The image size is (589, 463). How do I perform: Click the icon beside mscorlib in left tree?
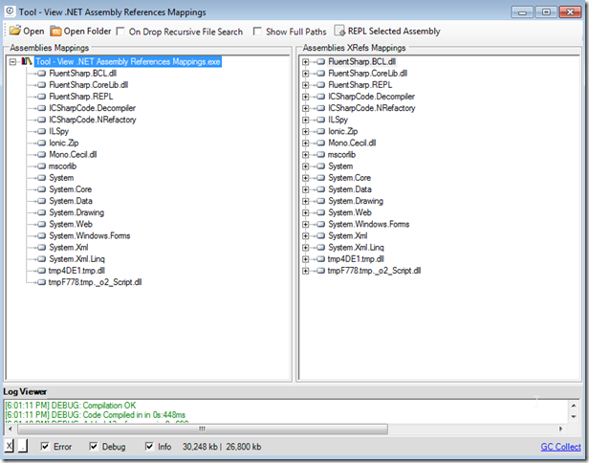tap(42, 166)
